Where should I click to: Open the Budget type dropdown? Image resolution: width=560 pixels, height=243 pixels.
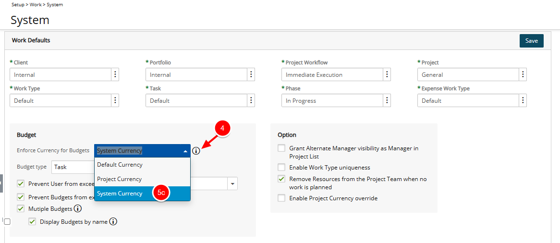click(73, 167)
